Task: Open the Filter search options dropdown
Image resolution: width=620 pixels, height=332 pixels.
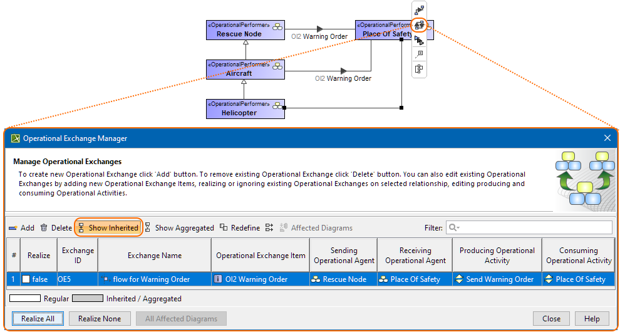Action: [454, 228]
